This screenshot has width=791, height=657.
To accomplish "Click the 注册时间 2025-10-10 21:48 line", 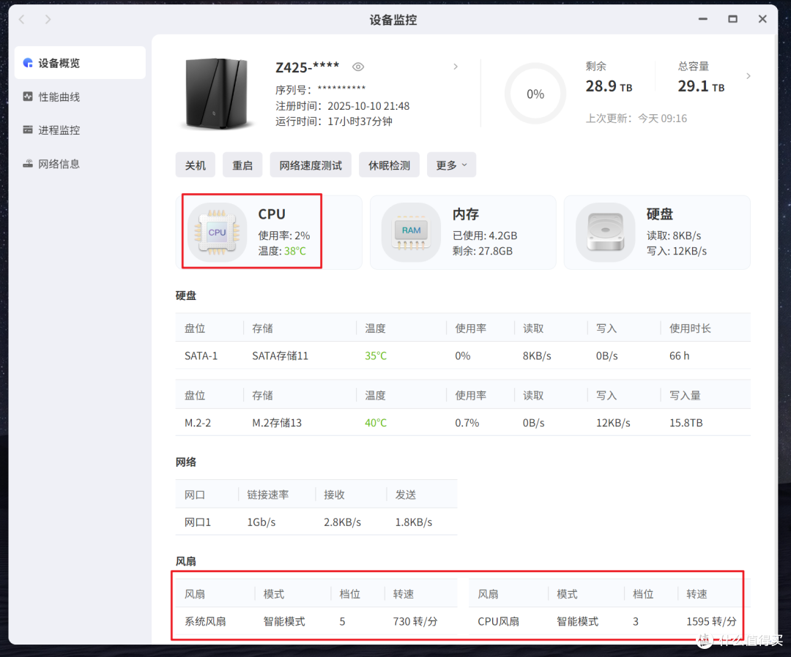I will coord(343,106).
